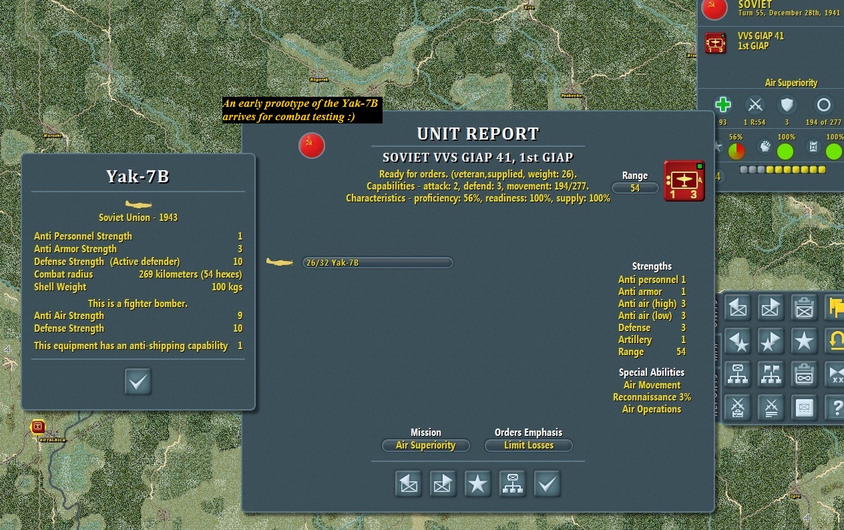Click the shield defense icon
Image resolution: width=844 pixels, height=530 pixels.
[x=788, y=105]
